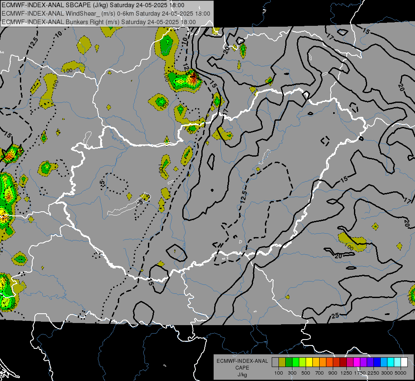
Task: Click the 3000 value on legend scale
Action: 387,373
